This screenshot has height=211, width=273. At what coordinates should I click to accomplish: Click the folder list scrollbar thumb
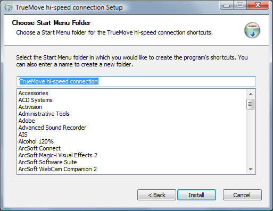[x=250, y=104]
